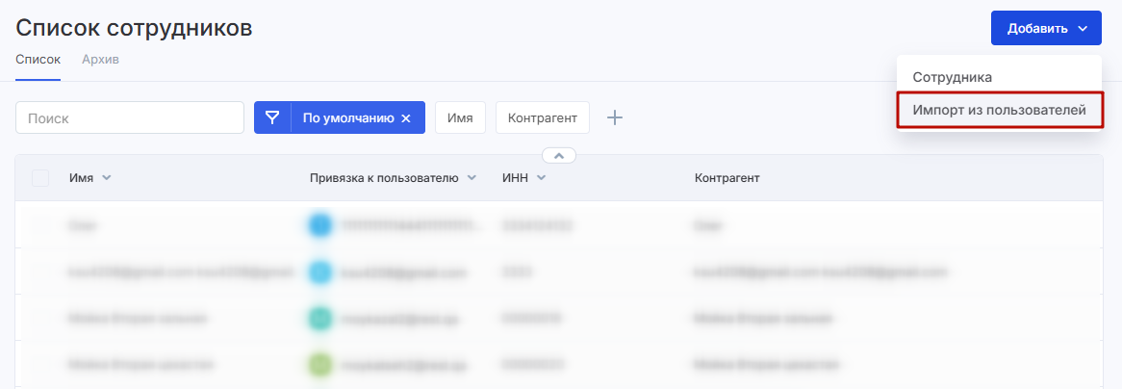The width and height of the screenshot is (1122, 389).
Task: Open the 'Имя' column sort dropdown
Action: point(107,178)
